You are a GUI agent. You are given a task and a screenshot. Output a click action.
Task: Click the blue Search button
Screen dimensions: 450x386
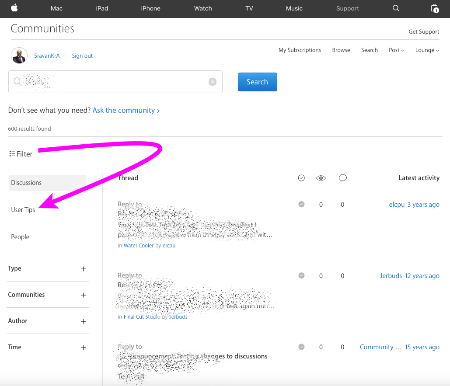click(258, 82)
